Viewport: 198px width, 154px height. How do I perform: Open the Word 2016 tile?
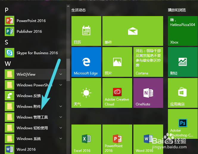coord(148,139)
